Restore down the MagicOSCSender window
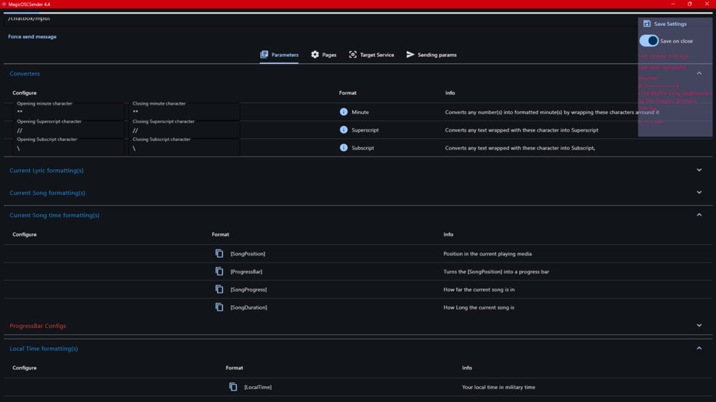Screen dimensions: 716x402 pos(690,4)
